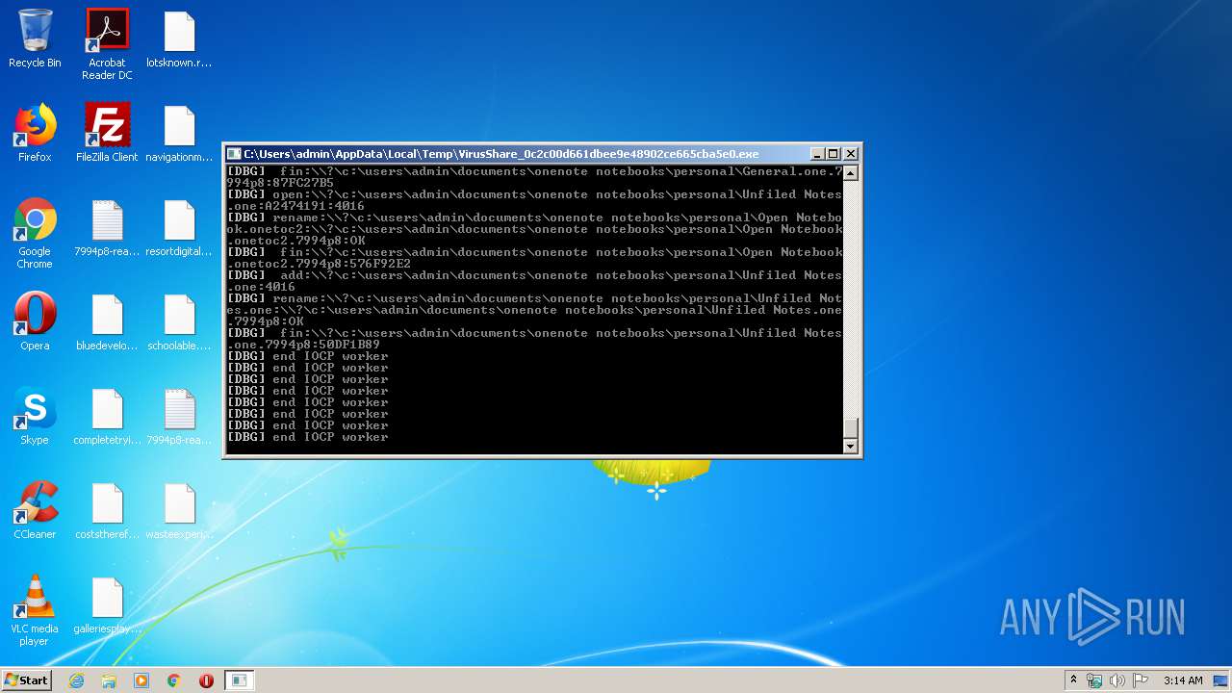Select the FileZilla Client shortcut

pos(107,134)
